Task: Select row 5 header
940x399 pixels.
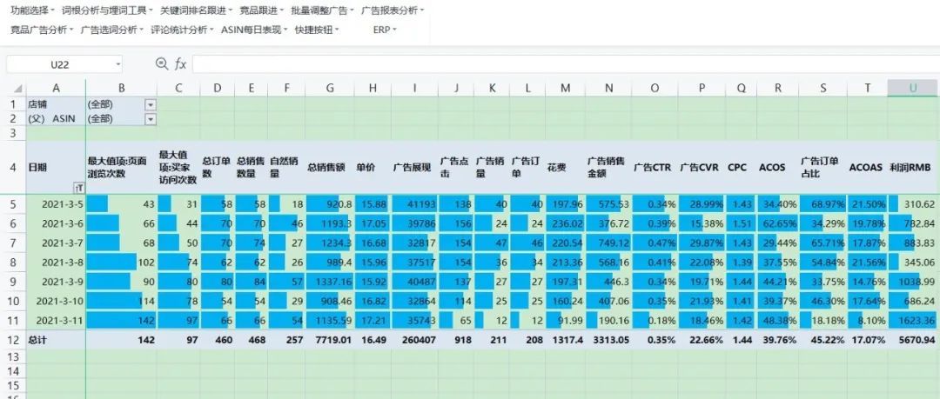Action: coord(12,203)
